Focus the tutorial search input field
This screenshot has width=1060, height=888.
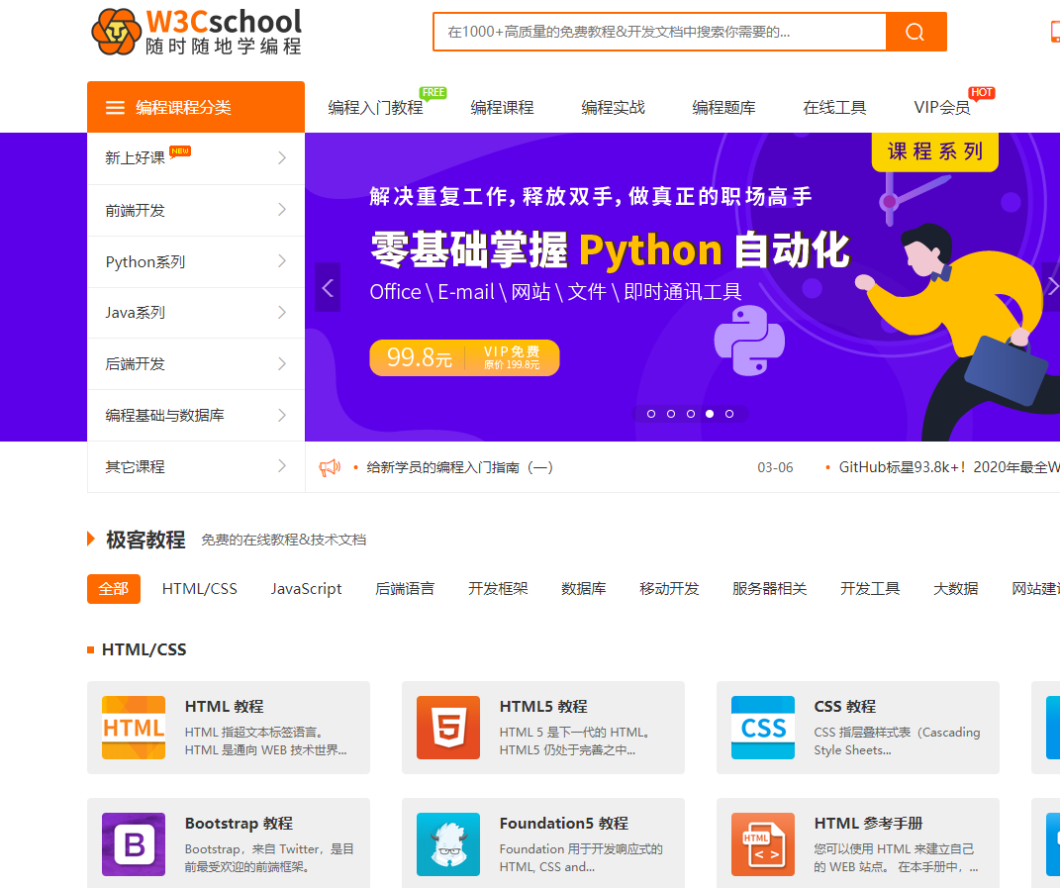(x=660, y=32)
